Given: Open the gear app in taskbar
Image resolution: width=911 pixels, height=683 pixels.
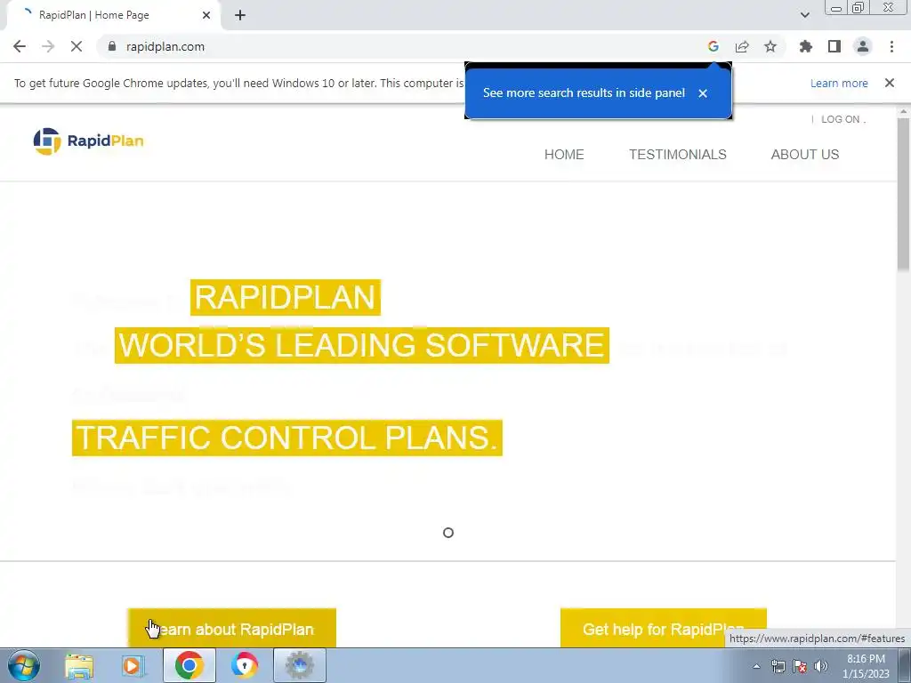Looking at the screenshot, I should click(x=299, y=665).
